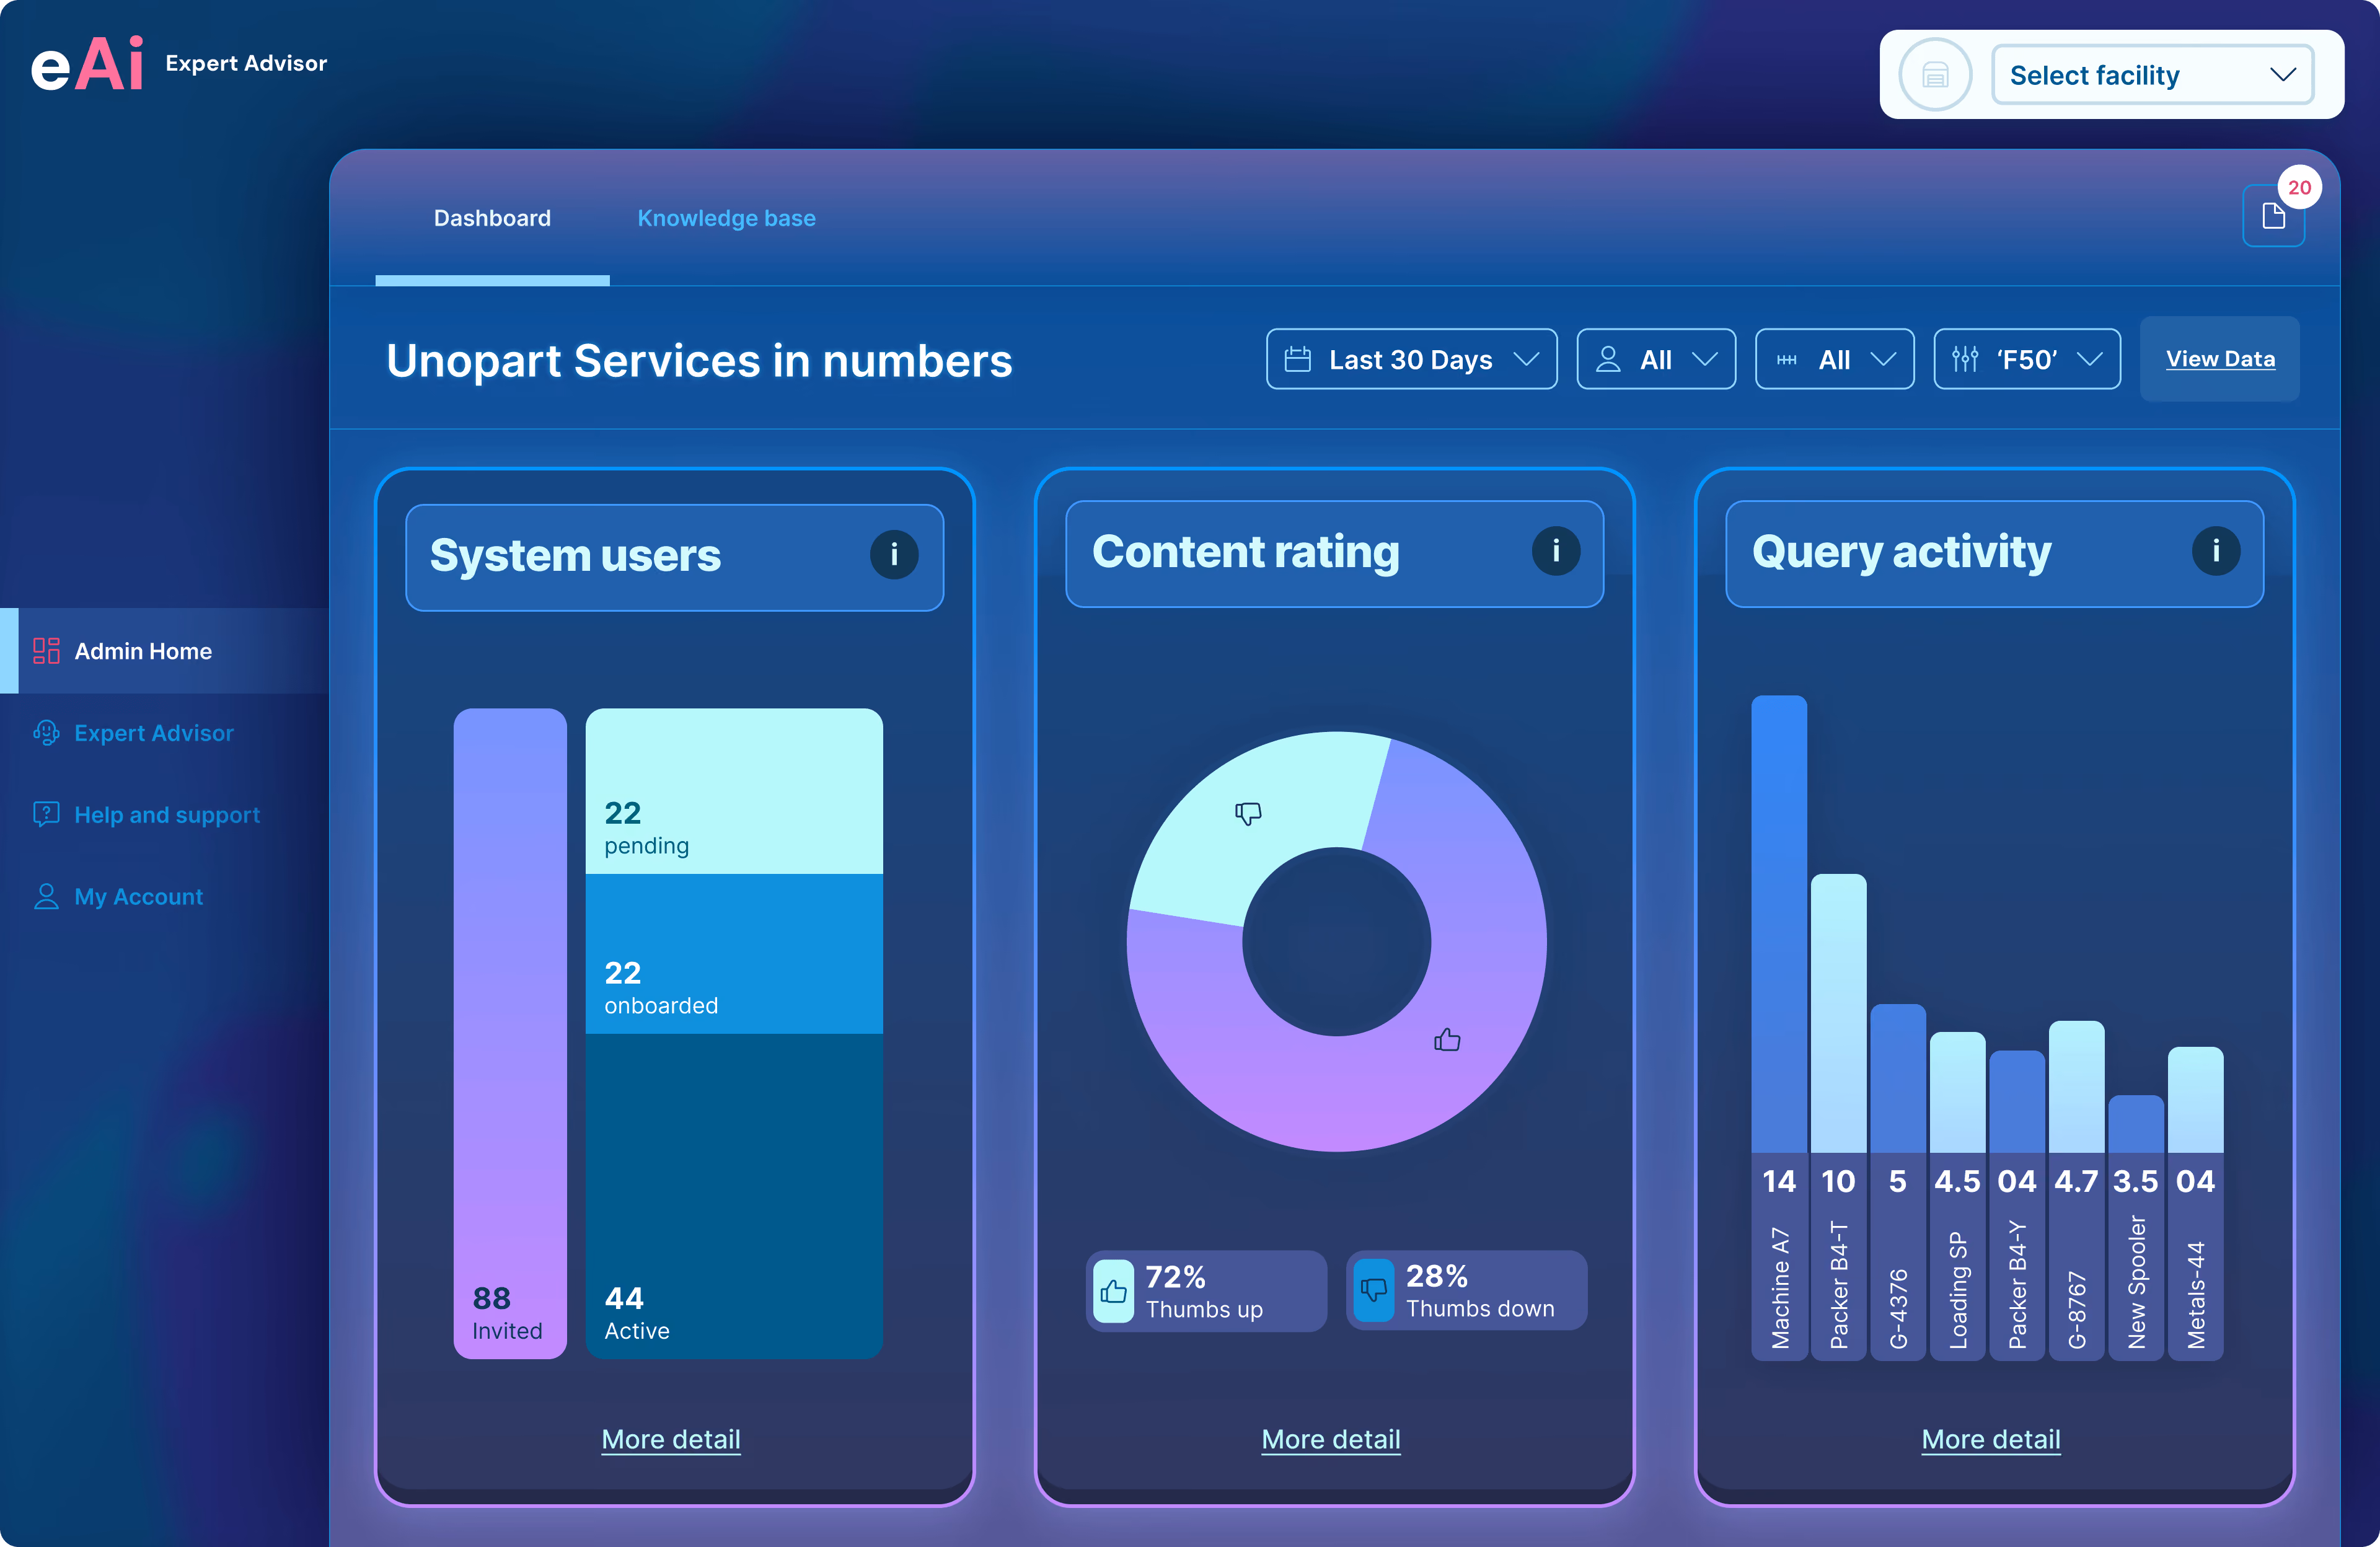The height and width of the screenshot is (1547, 2380).
Task: Click the Loading SP bar
Action: [1957, 1092]
